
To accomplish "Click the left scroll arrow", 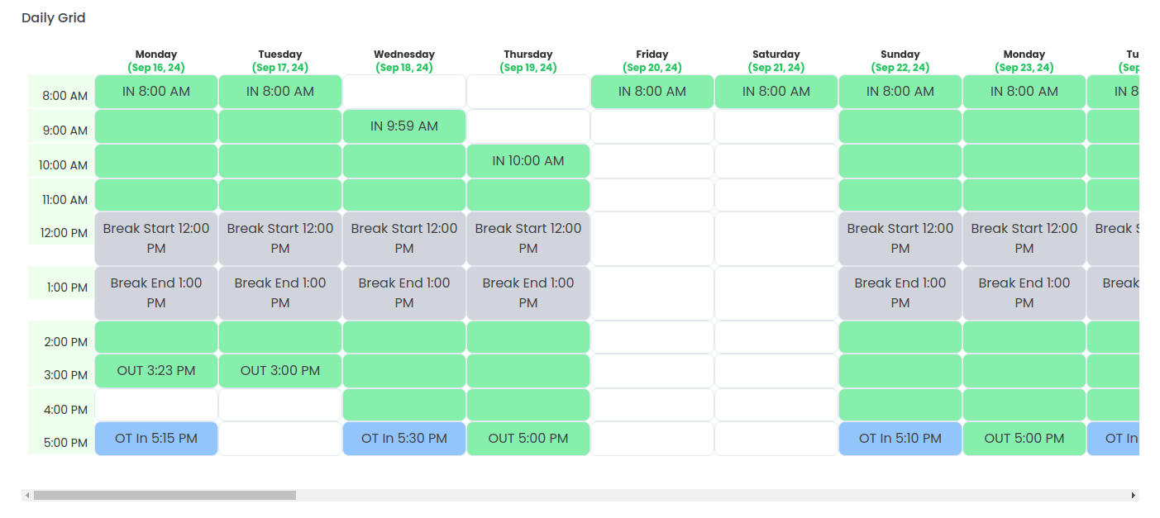I will (29, 494).
